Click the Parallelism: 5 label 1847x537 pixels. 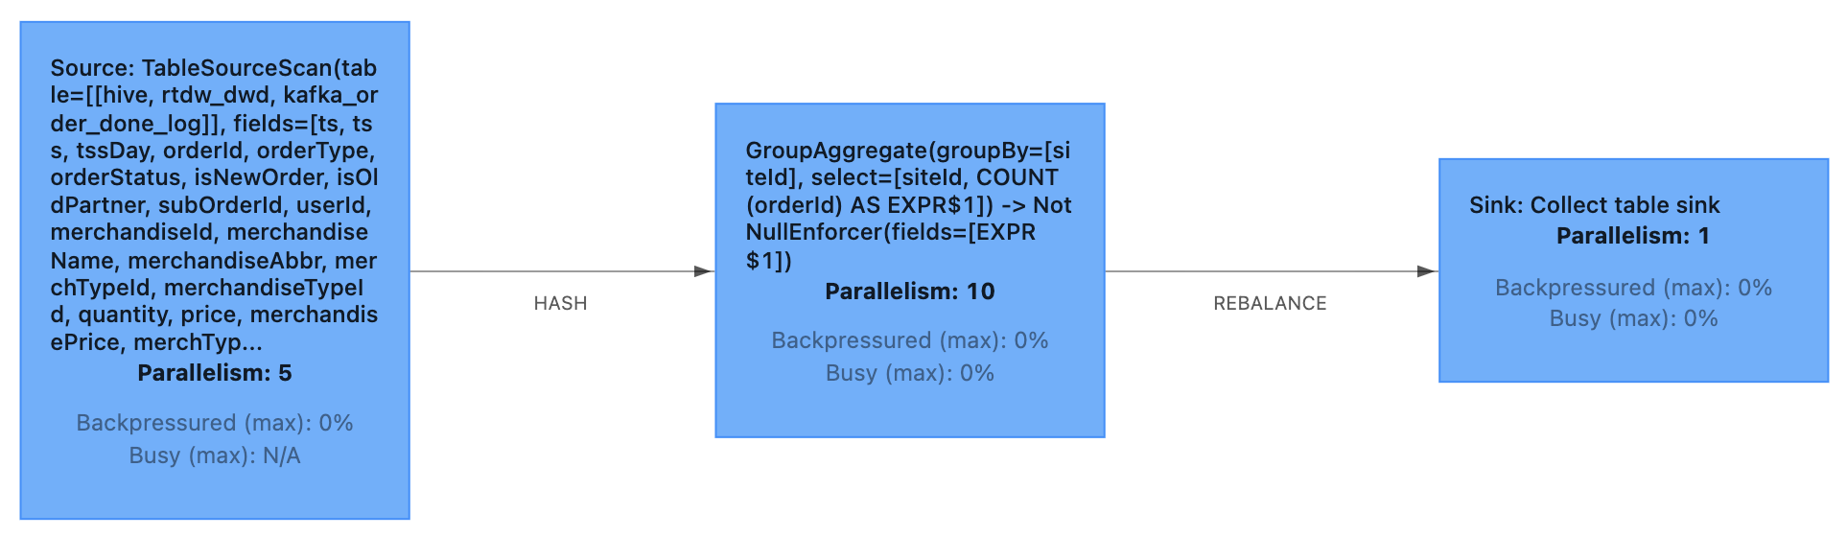pyautogui.click(x=215, y=373)
